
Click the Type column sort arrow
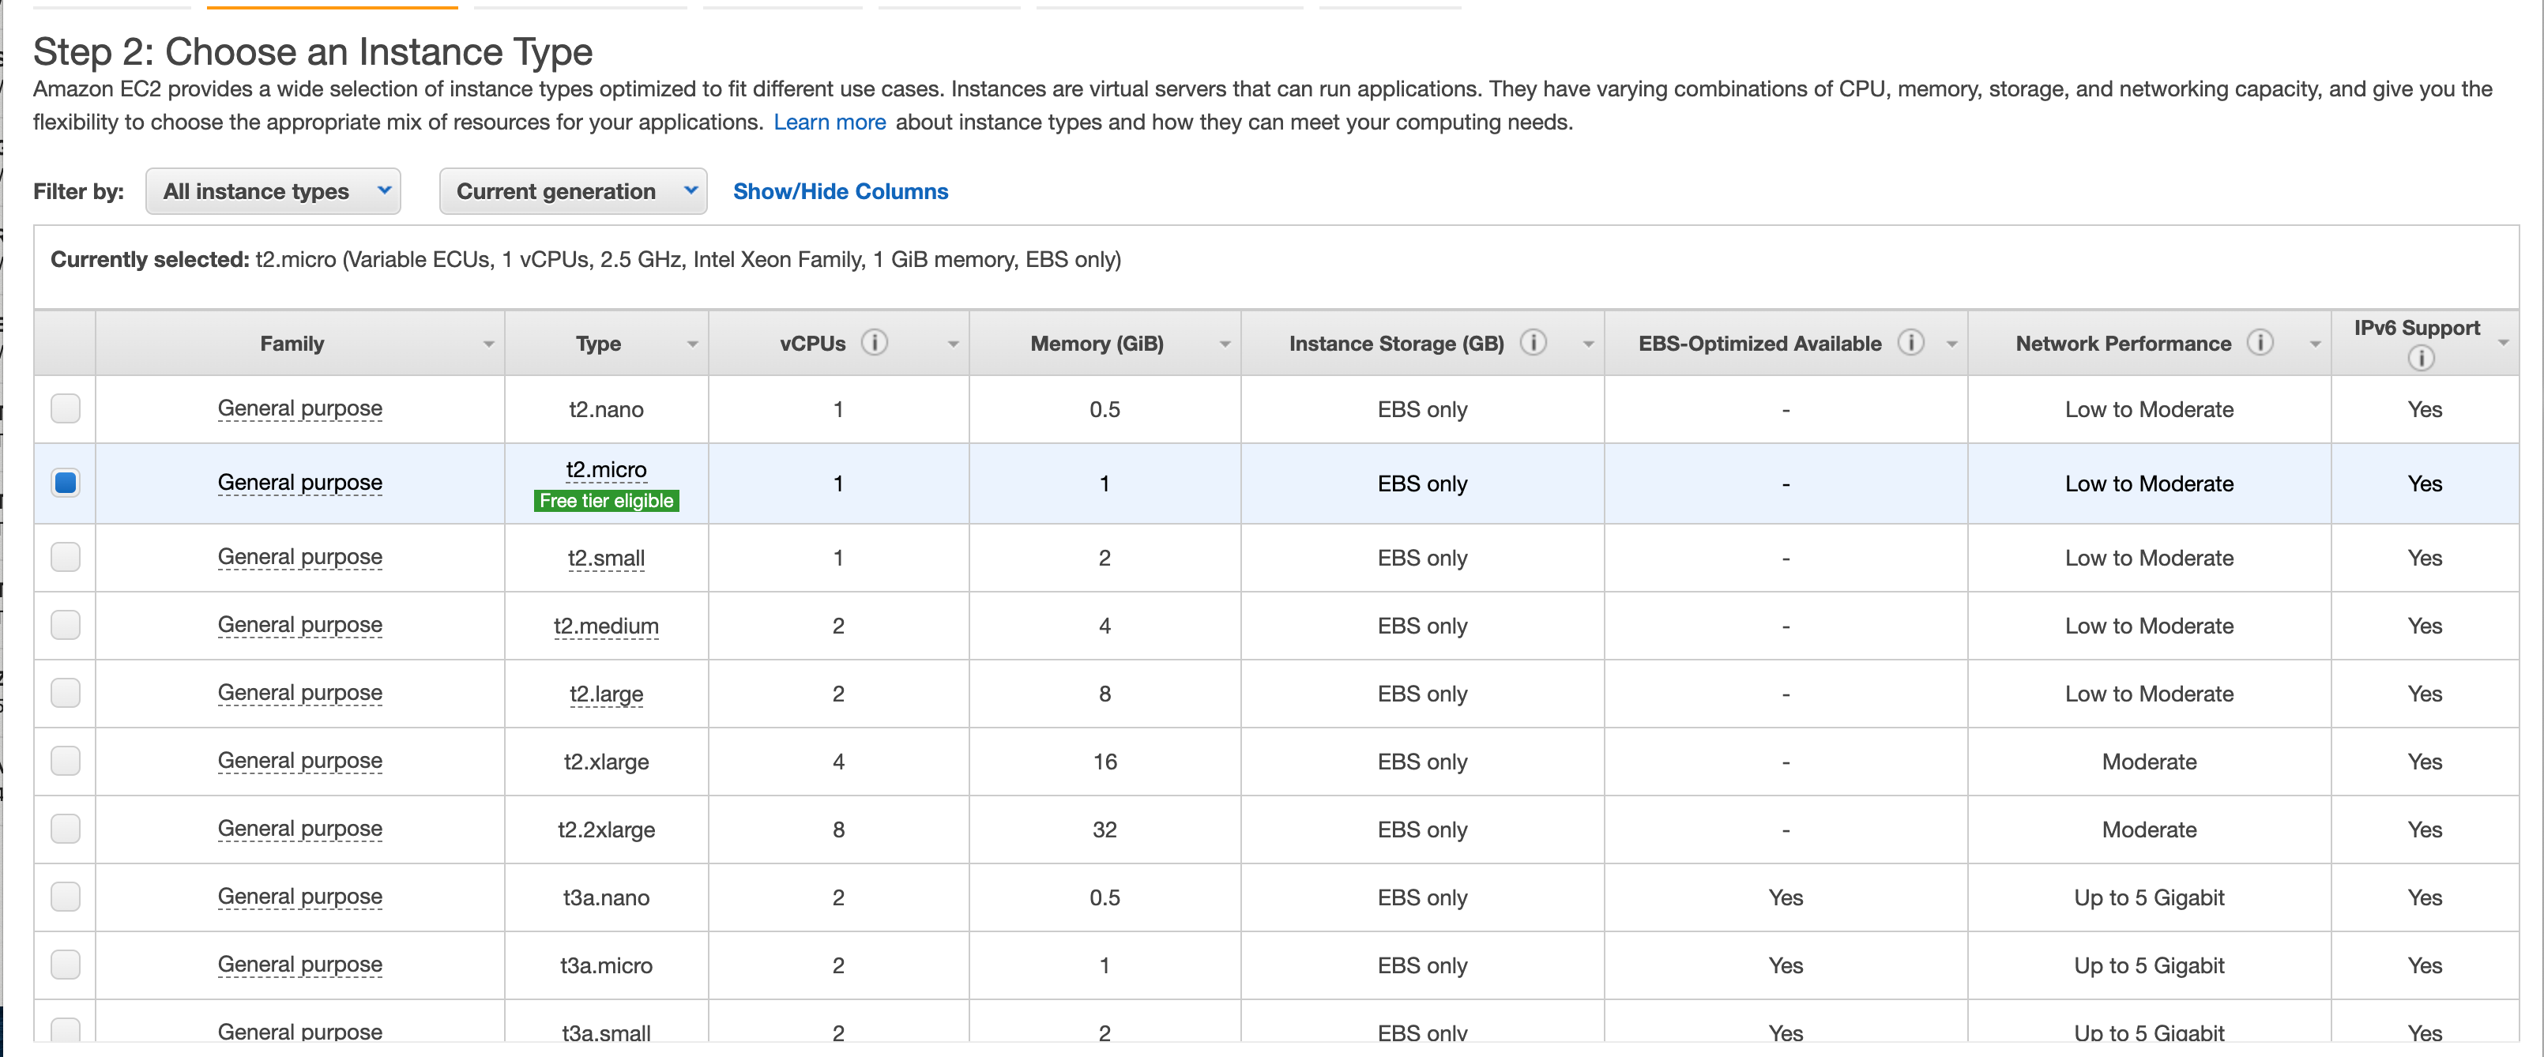click(x=692, y=344)
